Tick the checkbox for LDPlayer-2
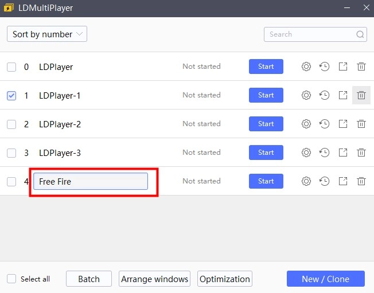This screenshot has height=293, width=374. click(x=11, y=124)
